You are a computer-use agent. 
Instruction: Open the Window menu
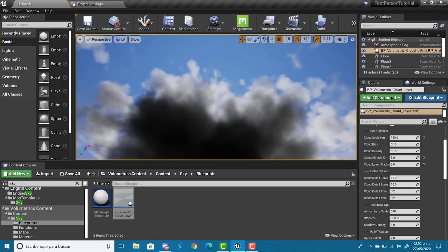point(33,11)
